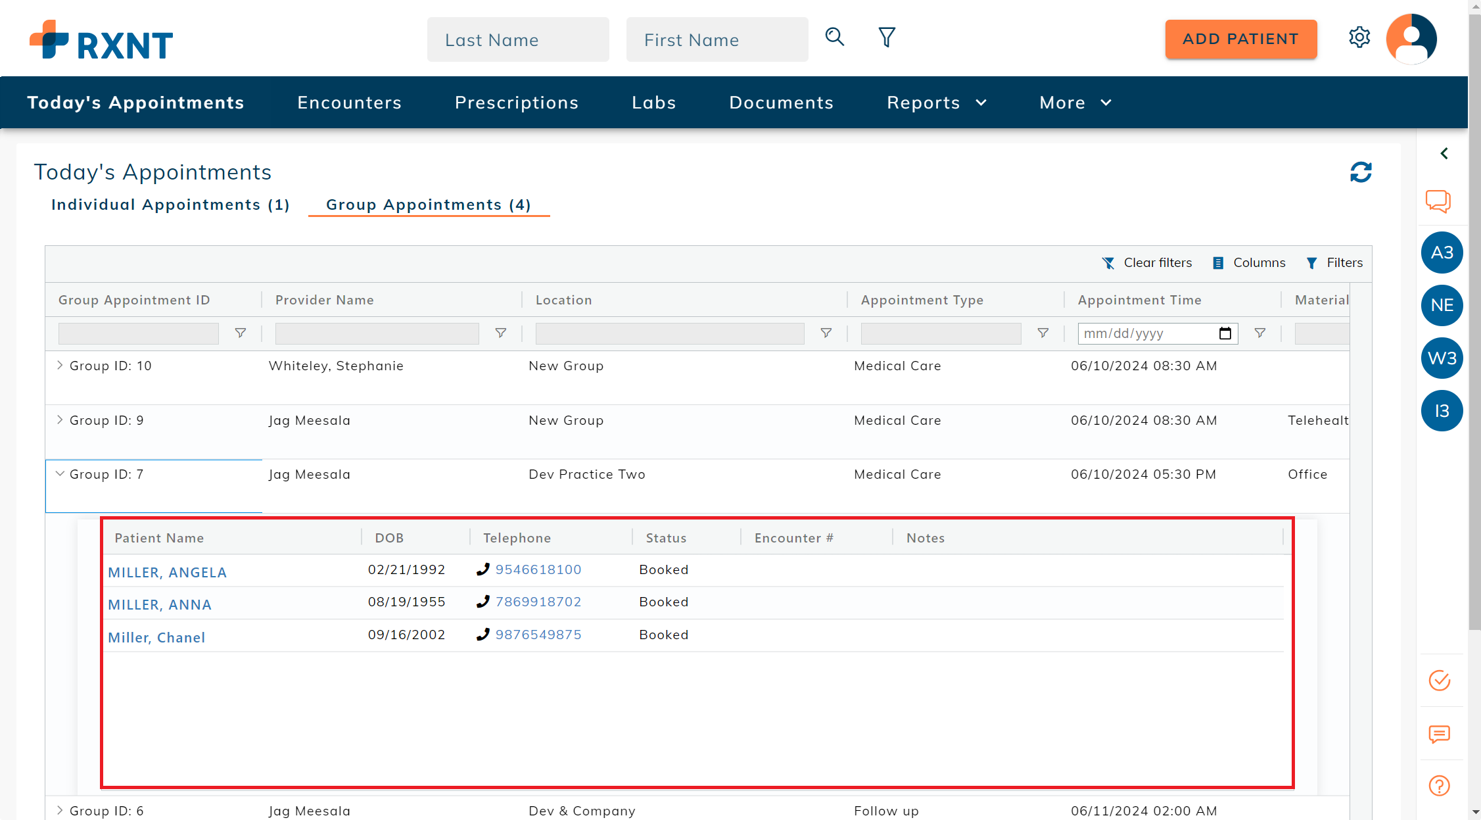Screen dimensions: 1481x820
Task: Open the messages icon in sidebar
Action: pyautogui.click(x=1439, y=734)
